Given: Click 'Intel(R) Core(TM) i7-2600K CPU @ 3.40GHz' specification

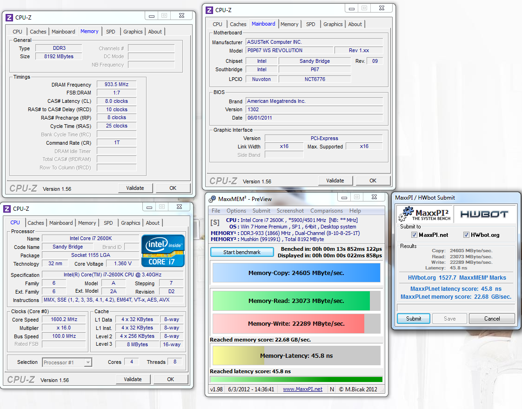Looking at the screenshot, I should 113,275.
